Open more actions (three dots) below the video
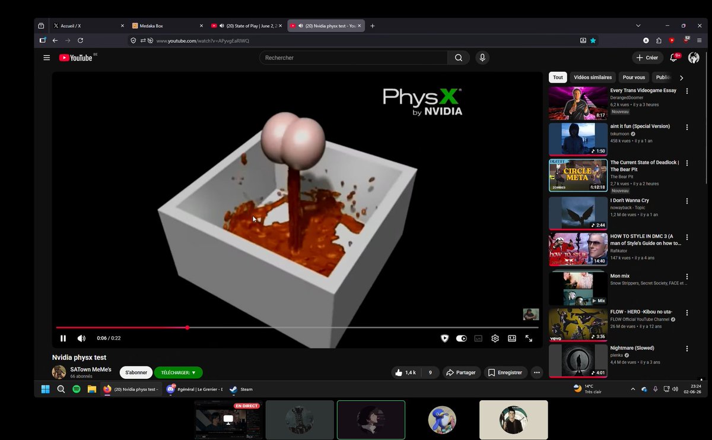This screenshot has height=440, width=712. (536, 372)
